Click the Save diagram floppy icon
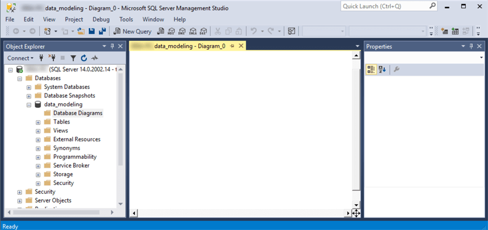This screenshot has height=230, width=488. [92, 31]
